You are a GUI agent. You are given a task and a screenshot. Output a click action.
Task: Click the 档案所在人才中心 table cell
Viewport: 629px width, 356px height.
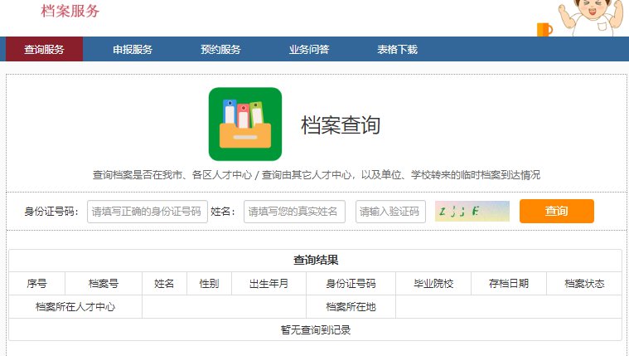75,307
